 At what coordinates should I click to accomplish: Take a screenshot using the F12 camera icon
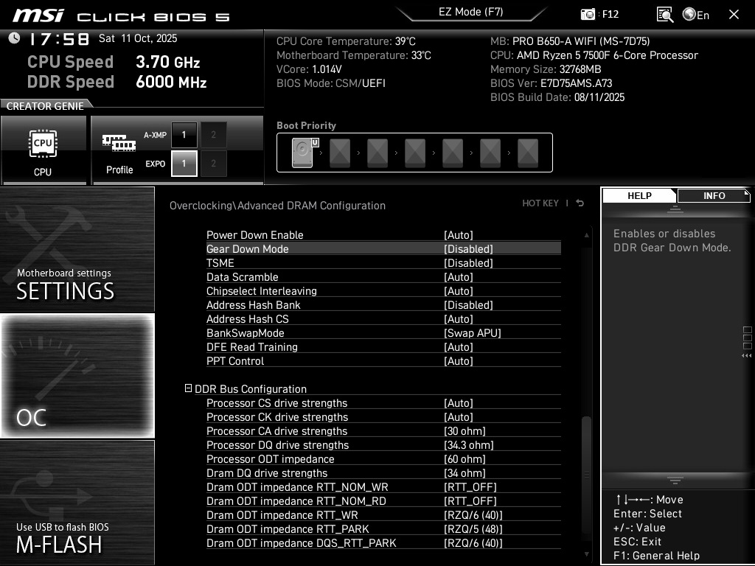point(588,15)
